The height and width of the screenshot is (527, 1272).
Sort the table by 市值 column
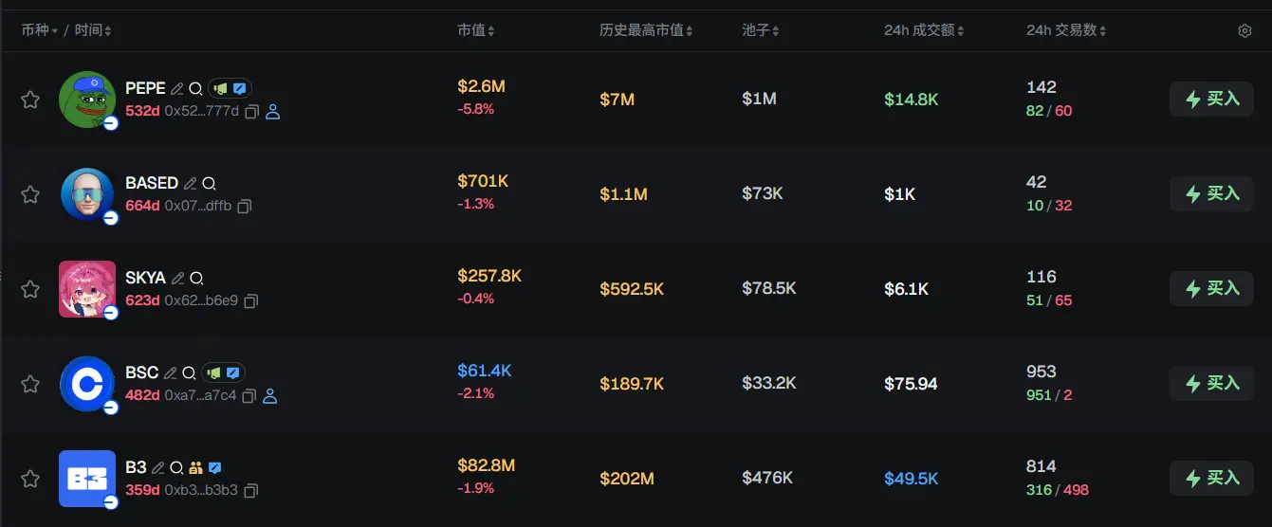[x=475, y=30]
